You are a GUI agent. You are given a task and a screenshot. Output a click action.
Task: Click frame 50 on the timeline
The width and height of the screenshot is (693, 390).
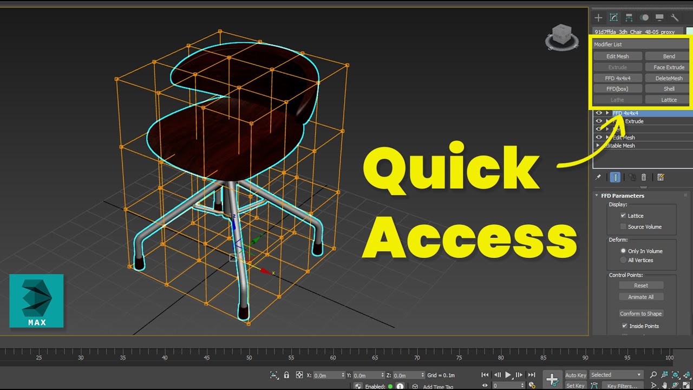249,356
